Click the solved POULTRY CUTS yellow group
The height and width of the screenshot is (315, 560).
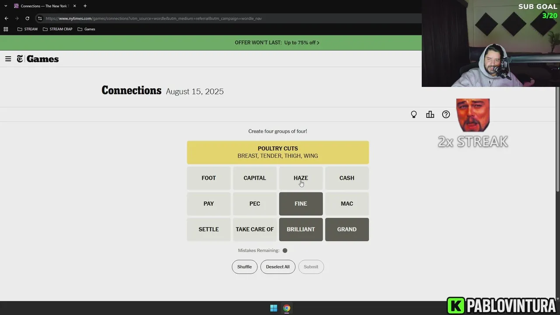[x=278, y=152]
